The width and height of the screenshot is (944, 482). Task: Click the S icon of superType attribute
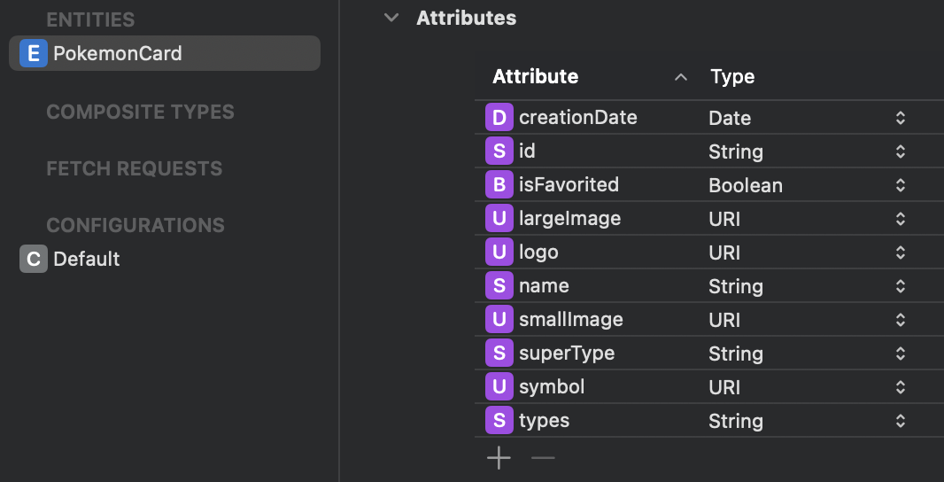pos(499,354)
